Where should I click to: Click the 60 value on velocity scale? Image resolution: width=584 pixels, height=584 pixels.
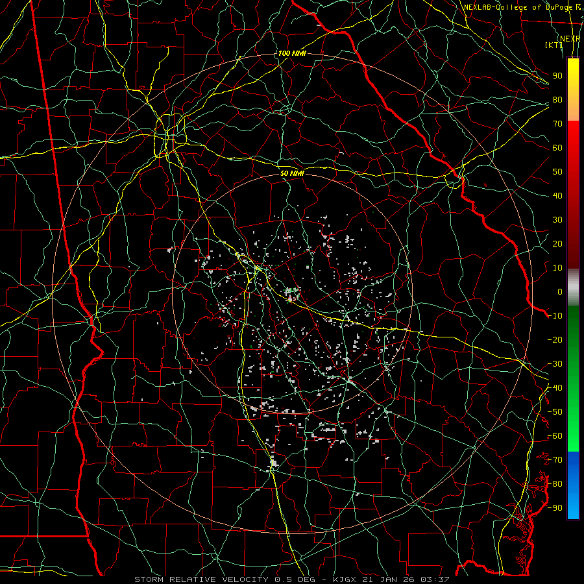click(557, 148)
